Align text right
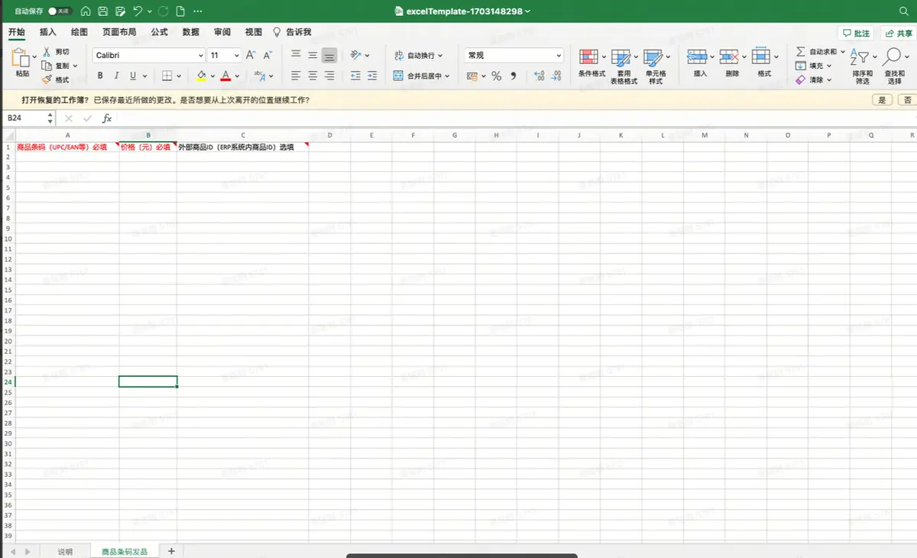The image size is (917, 558). pyautogui.click(x=329, y=76)
